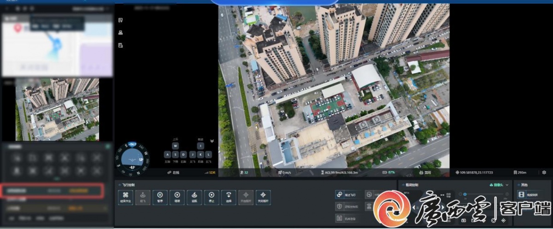
Task: Open settings gear in status bar
Action: click(544, 172)
